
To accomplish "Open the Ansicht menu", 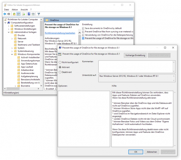I will [24, 10].
